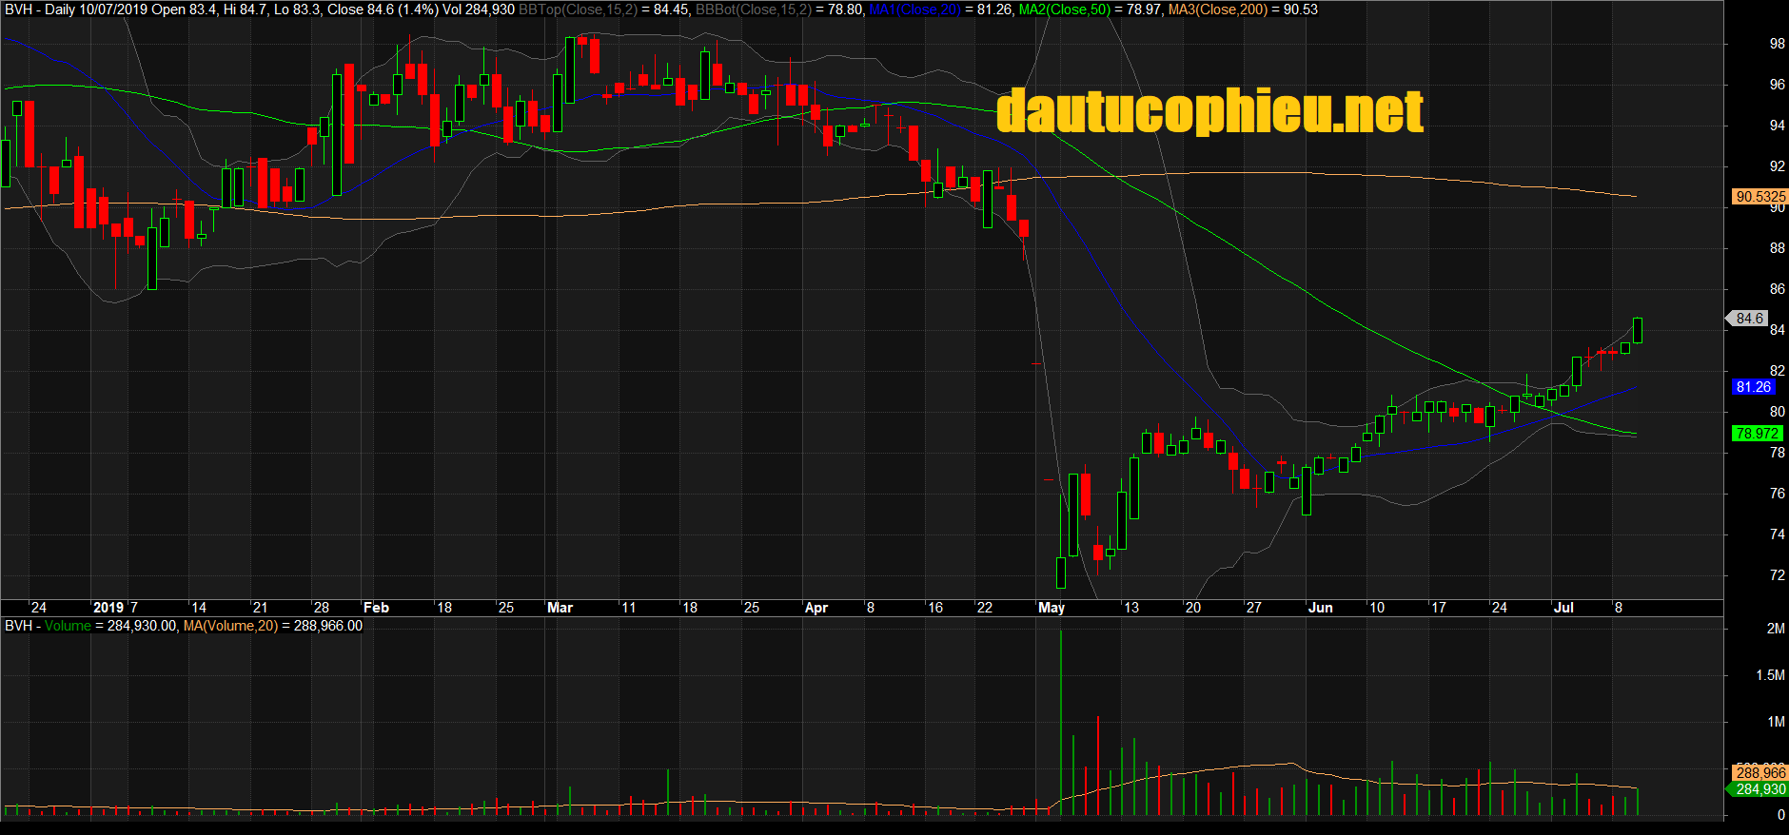Select the 'Jun' month label on date axis
Image resolution: width=1789 pixels, height=835 pixels.
(x=1321, y=608)
